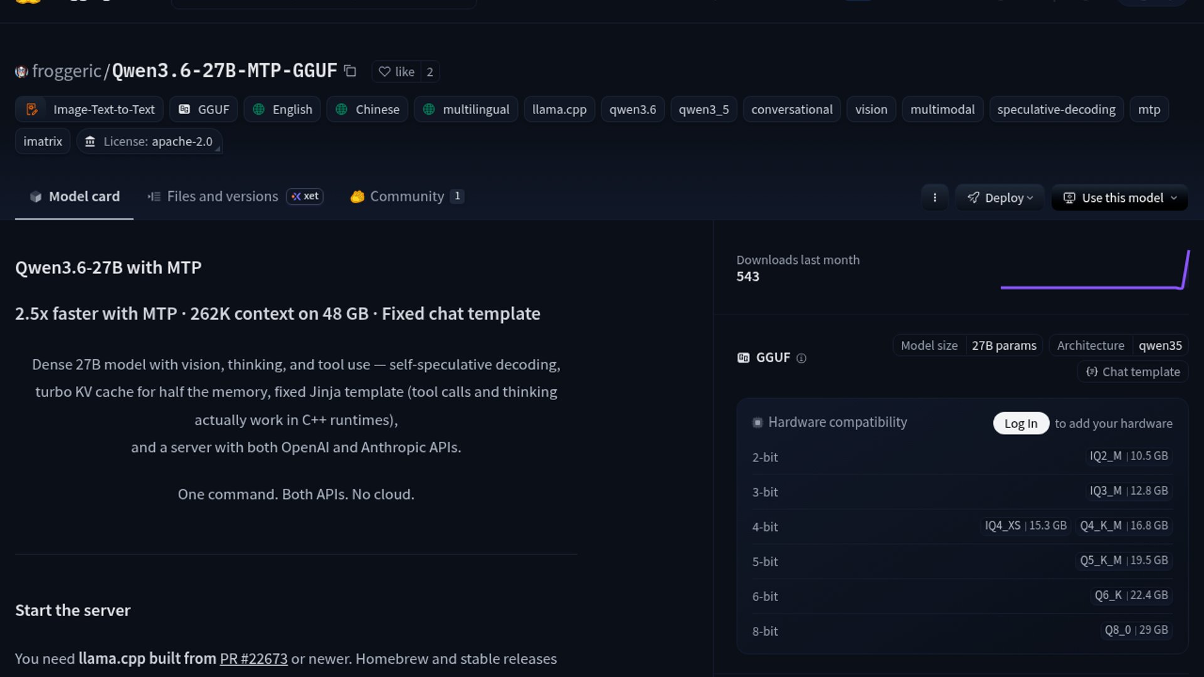Open the License apache-2.0 tag
The width and height of the screenshot is (1204, 677).
149,141
